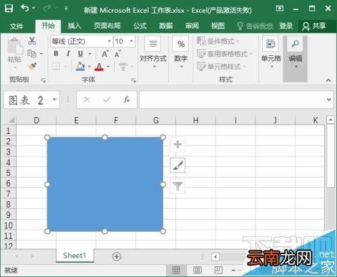The height and width of the screenshot is (277, 337).
Task: Open the 数字 number format group
Action: click(x=181, y=53)
